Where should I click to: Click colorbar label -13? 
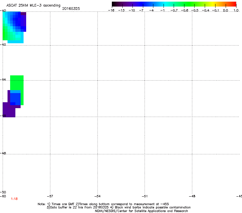click(121, 10)
